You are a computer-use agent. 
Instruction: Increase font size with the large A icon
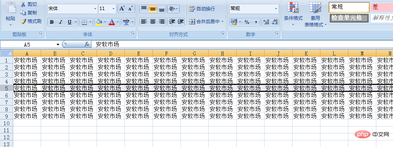point(122,9)
